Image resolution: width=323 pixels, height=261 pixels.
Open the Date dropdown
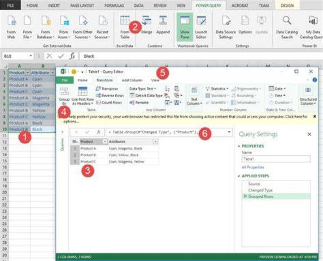tap(277, 89)
